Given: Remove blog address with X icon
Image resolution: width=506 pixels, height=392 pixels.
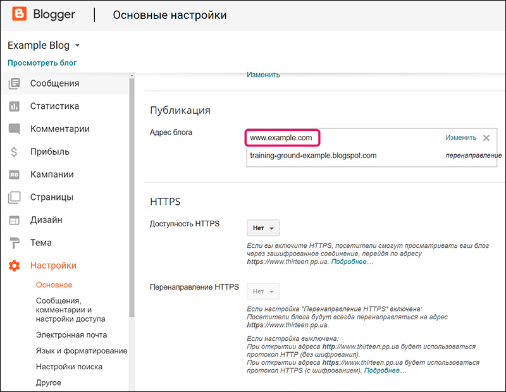Looking at the screenshot, I should click(x=486, y=138).
